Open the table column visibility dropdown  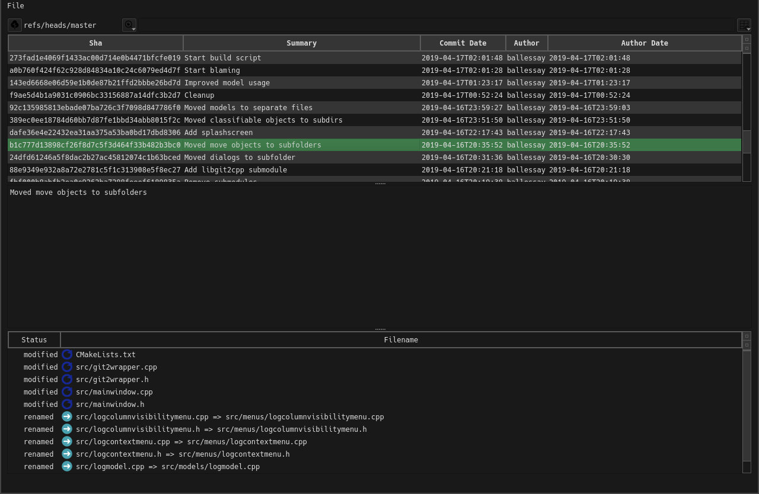tap(744, 25)
